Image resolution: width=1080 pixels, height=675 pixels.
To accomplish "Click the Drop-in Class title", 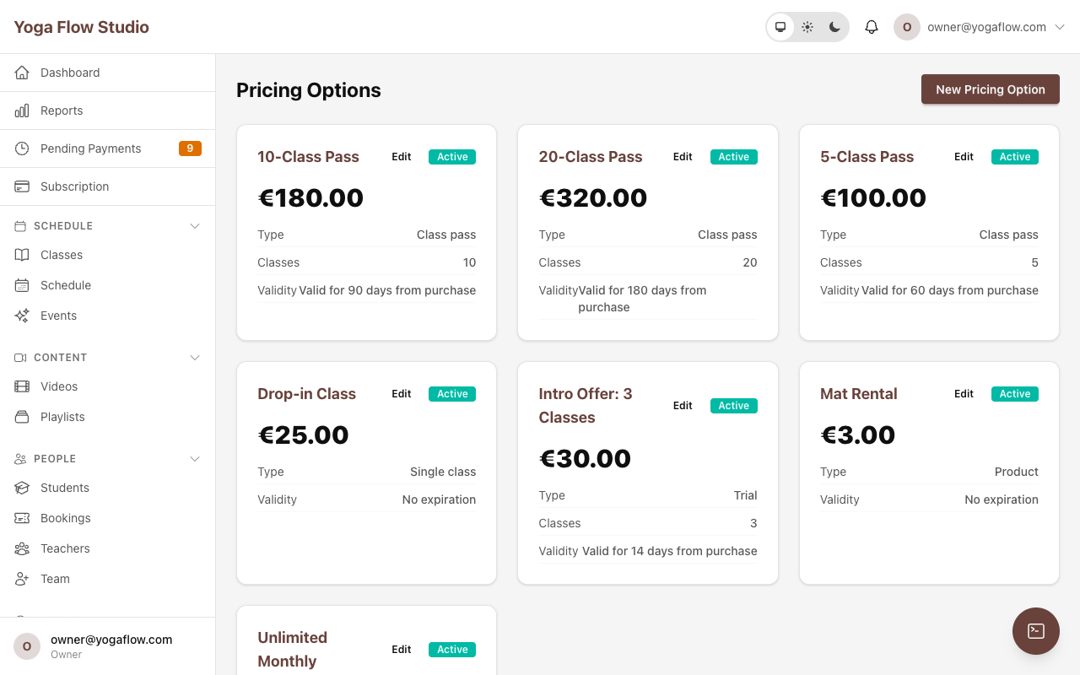I will 306,394.
